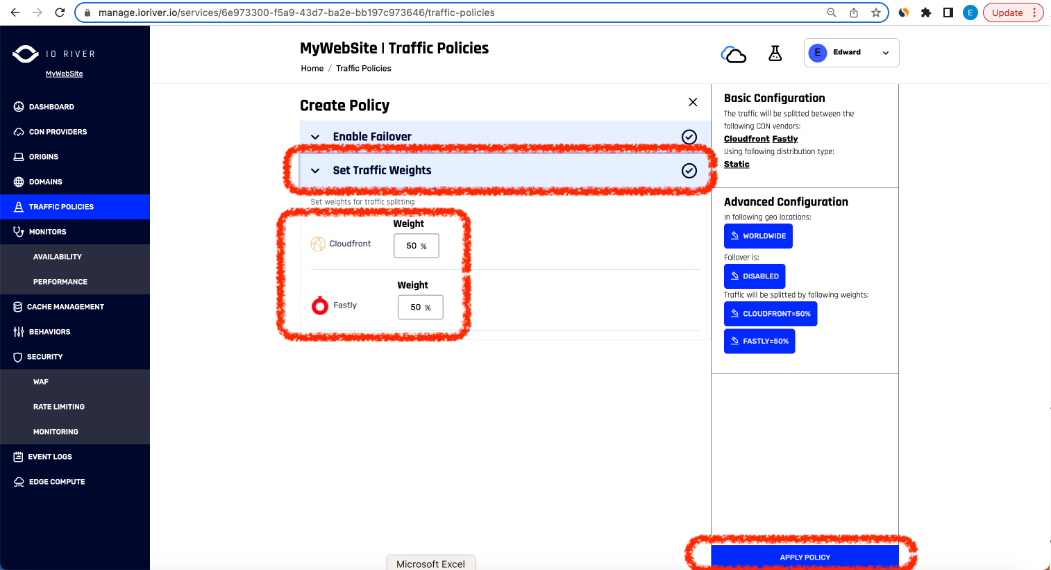Click the cloud icon in header
The width and height of the screenshot is (1051, 570).
[x=734, y=54]
